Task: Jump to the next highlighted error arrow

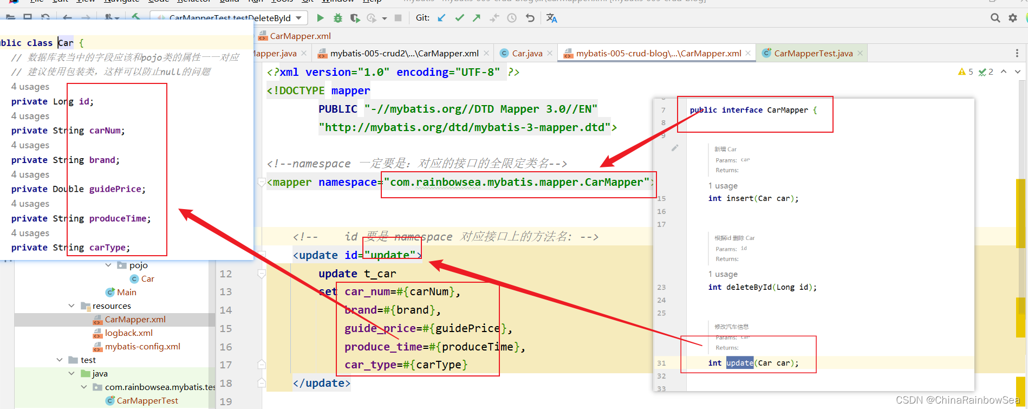Action: [x=1018, y=72]
